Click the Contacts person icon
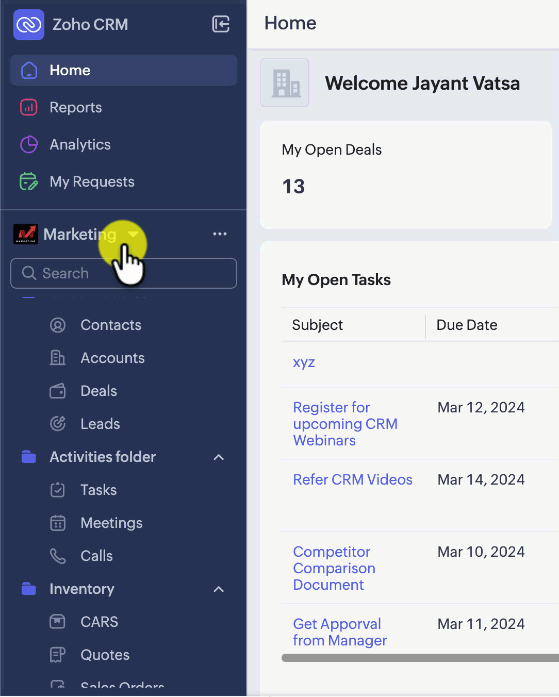 pos(58,325)
